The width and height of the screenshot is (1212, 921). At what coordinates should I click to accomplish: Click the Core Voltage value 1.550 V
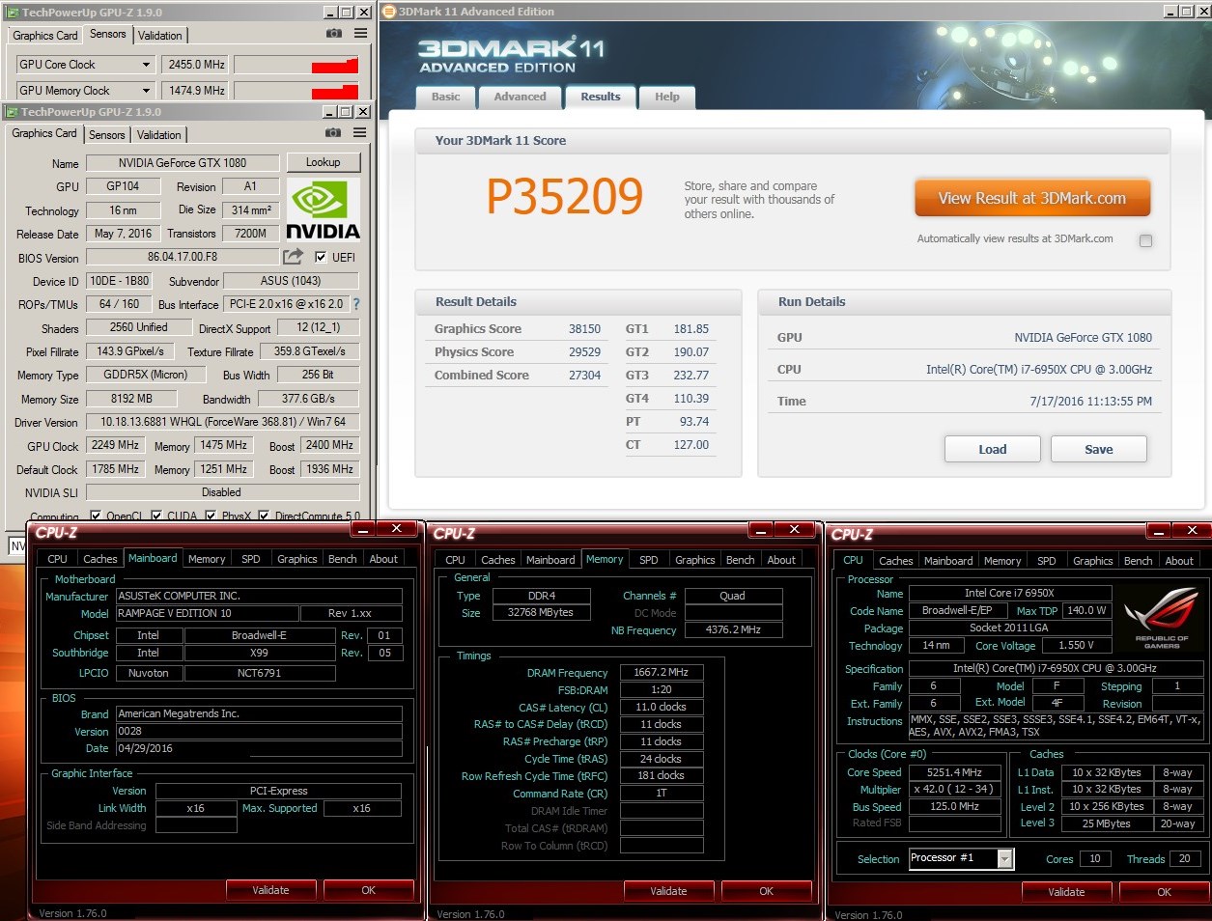1076,645
